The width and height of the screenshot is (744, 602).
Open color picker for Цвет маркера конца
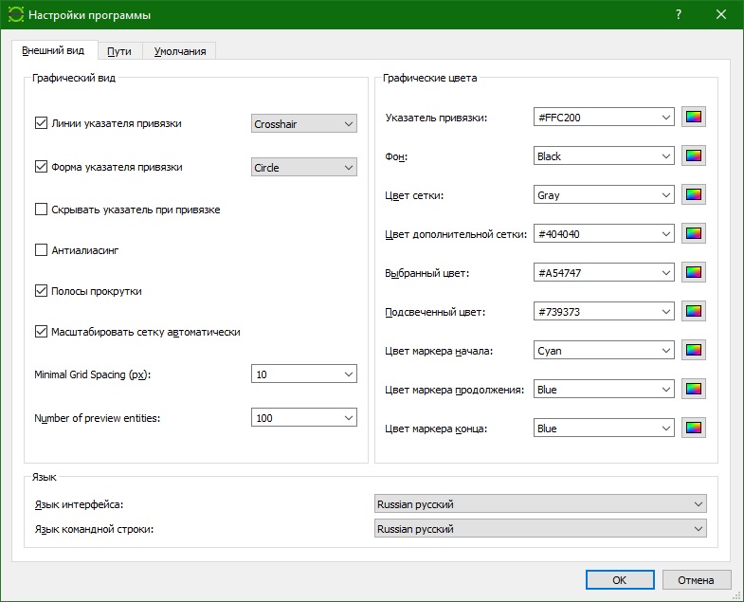[694, 429]
